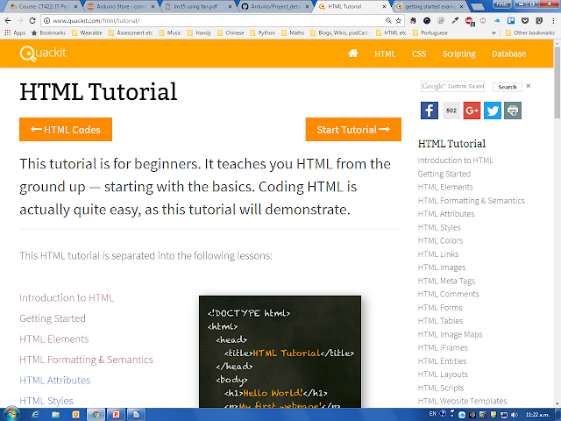Switch to PowerPoint on taskbar

(x=116, y=415)
